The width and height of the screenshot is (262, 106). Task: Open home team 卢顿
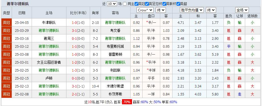[x=49, y=78]
